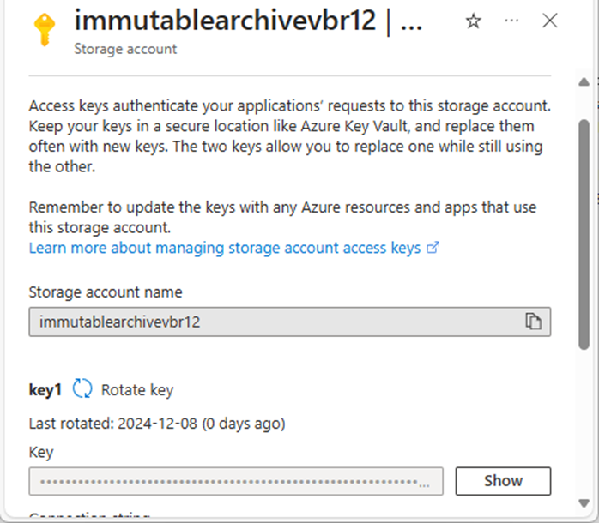Screen dimensions: 599x523
Task: Open the more options ellipsis menu
Action: tap(511, 21)
